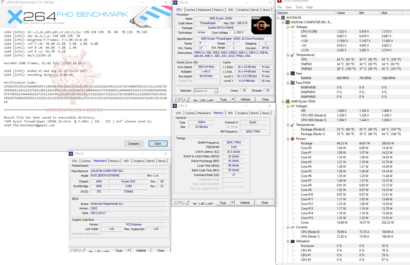Click the Compare button in x264 Benchmark

(134, 144)
